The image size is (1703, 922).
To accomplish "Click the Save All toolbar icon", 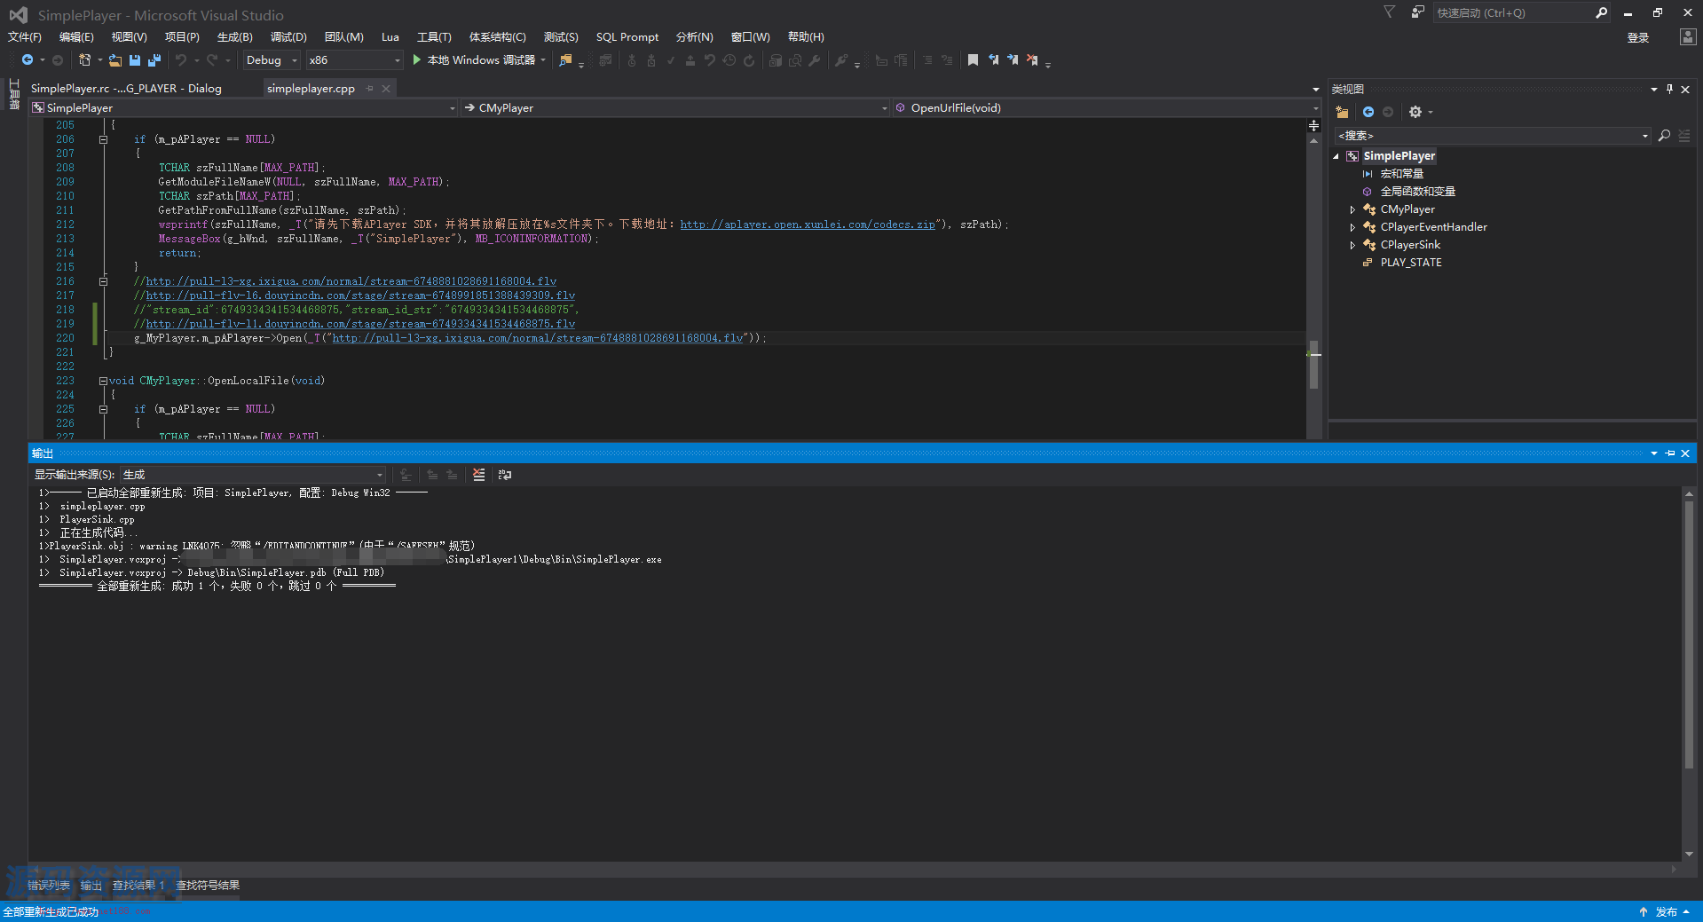I will point(154,60).
